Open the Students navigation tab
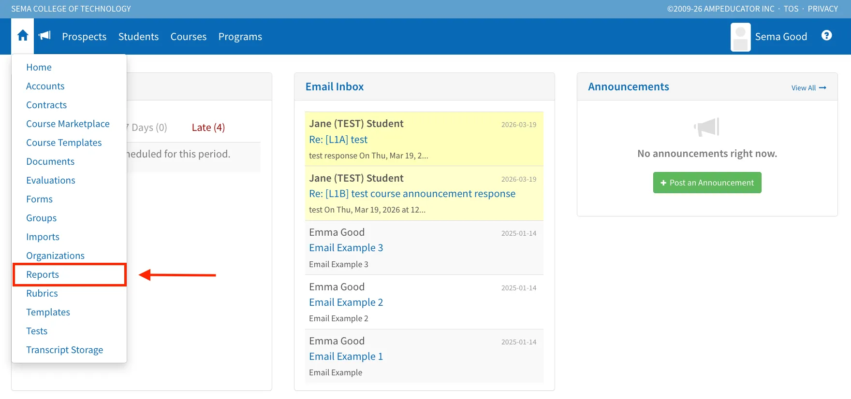Image resolution: width=851 pixels, height=399 pixels. (138, 37)
